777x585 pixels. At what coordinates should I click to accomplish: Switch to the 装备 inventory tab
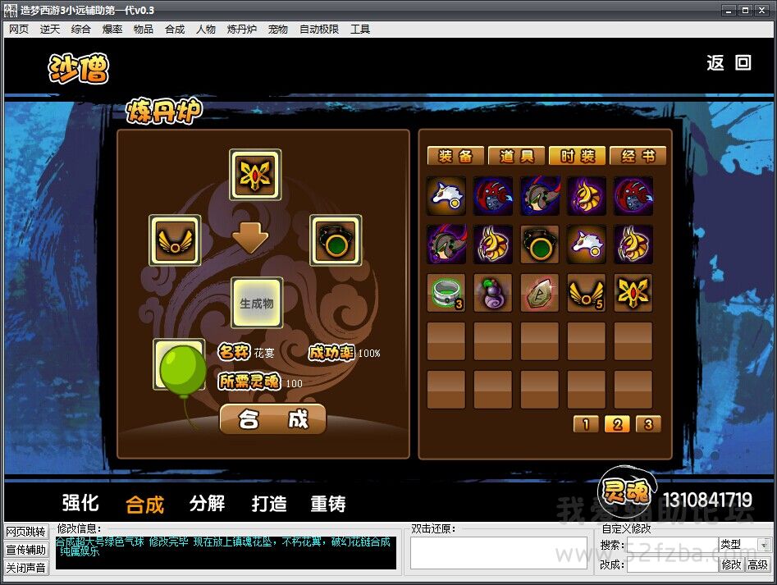pos(455,156)
